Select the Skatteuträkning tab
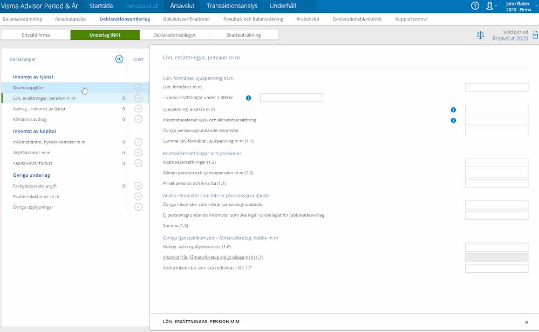Screen dimensions: 539x332 pos(244,35)
